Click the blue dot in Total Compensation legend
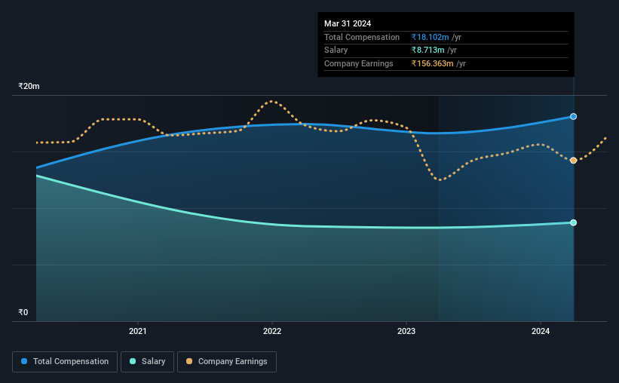 click(24, 361)
